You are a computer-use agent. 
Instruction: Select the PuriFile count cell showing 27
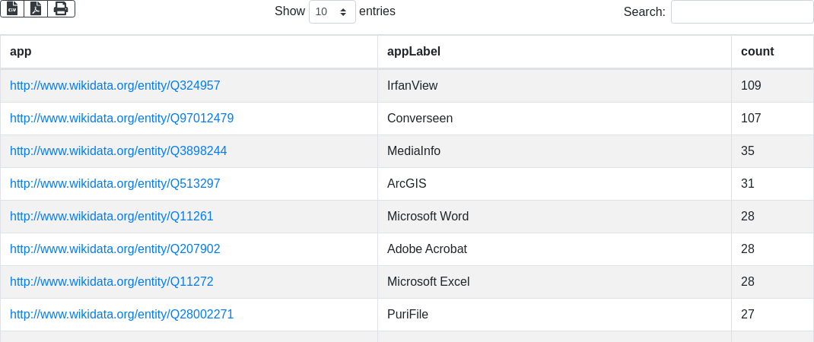(772, 315)
